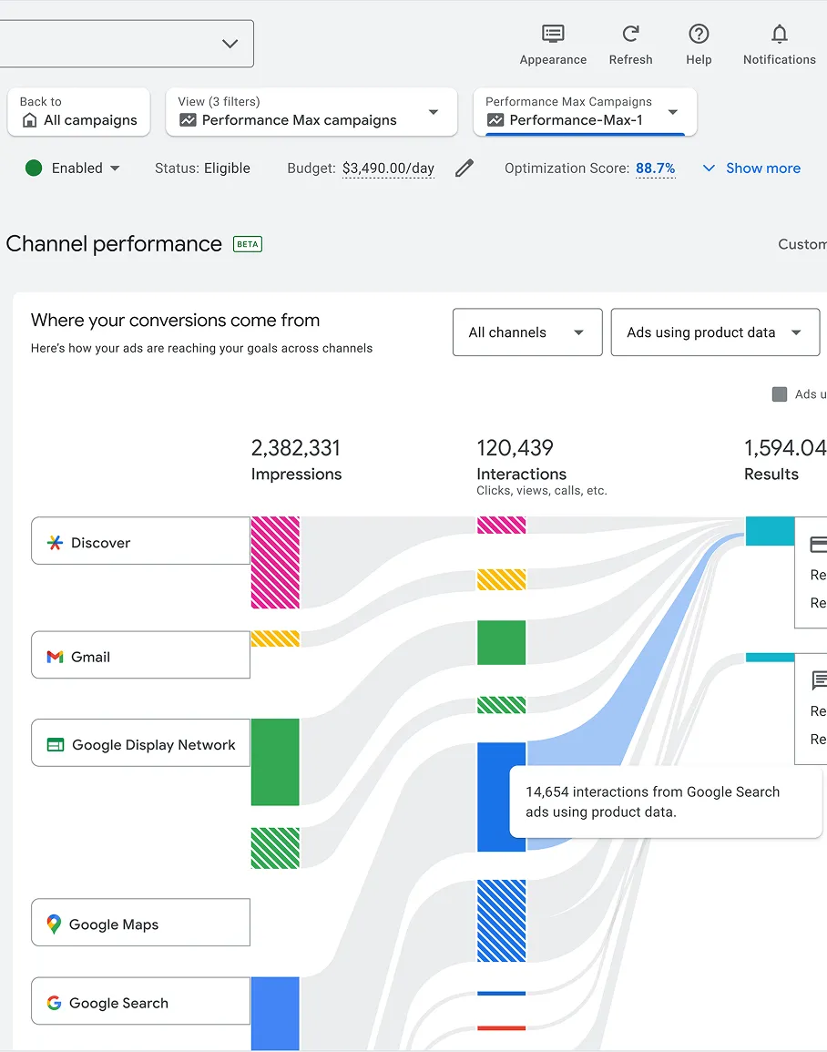Click the 88.7% optimization score link
This screenshot has width=827, height=1052.
(x=655, y=169)
